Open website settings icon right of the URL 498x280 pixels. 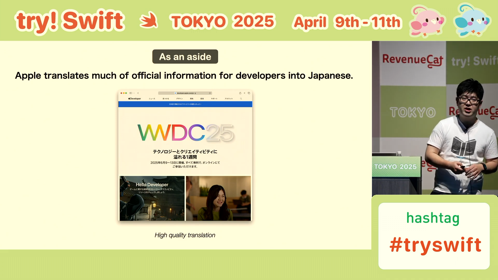pyautogui.click(x=210, y=93)
